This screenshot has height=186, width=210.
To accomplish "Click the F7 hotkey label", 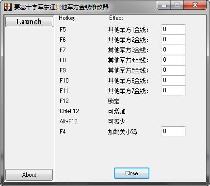I will (63, 50).
